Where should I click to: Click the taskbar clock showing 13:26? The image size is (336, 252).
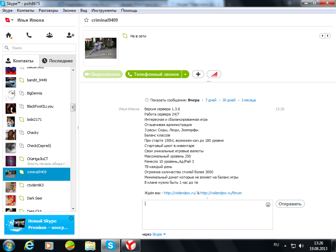point(318,246)
